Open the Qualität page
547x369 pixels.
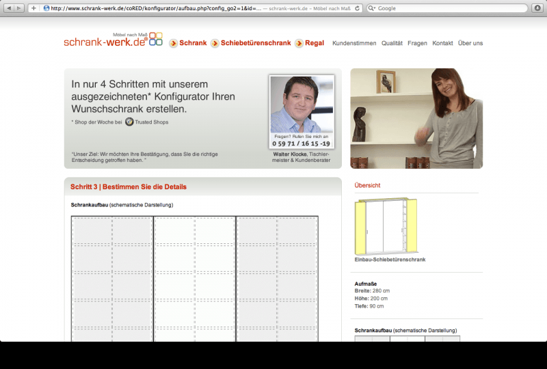pyautogui.click(x=392, y=43)
